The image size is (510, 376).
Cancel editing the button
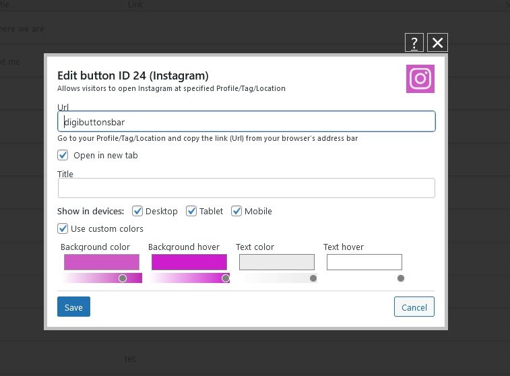(414, 307)
